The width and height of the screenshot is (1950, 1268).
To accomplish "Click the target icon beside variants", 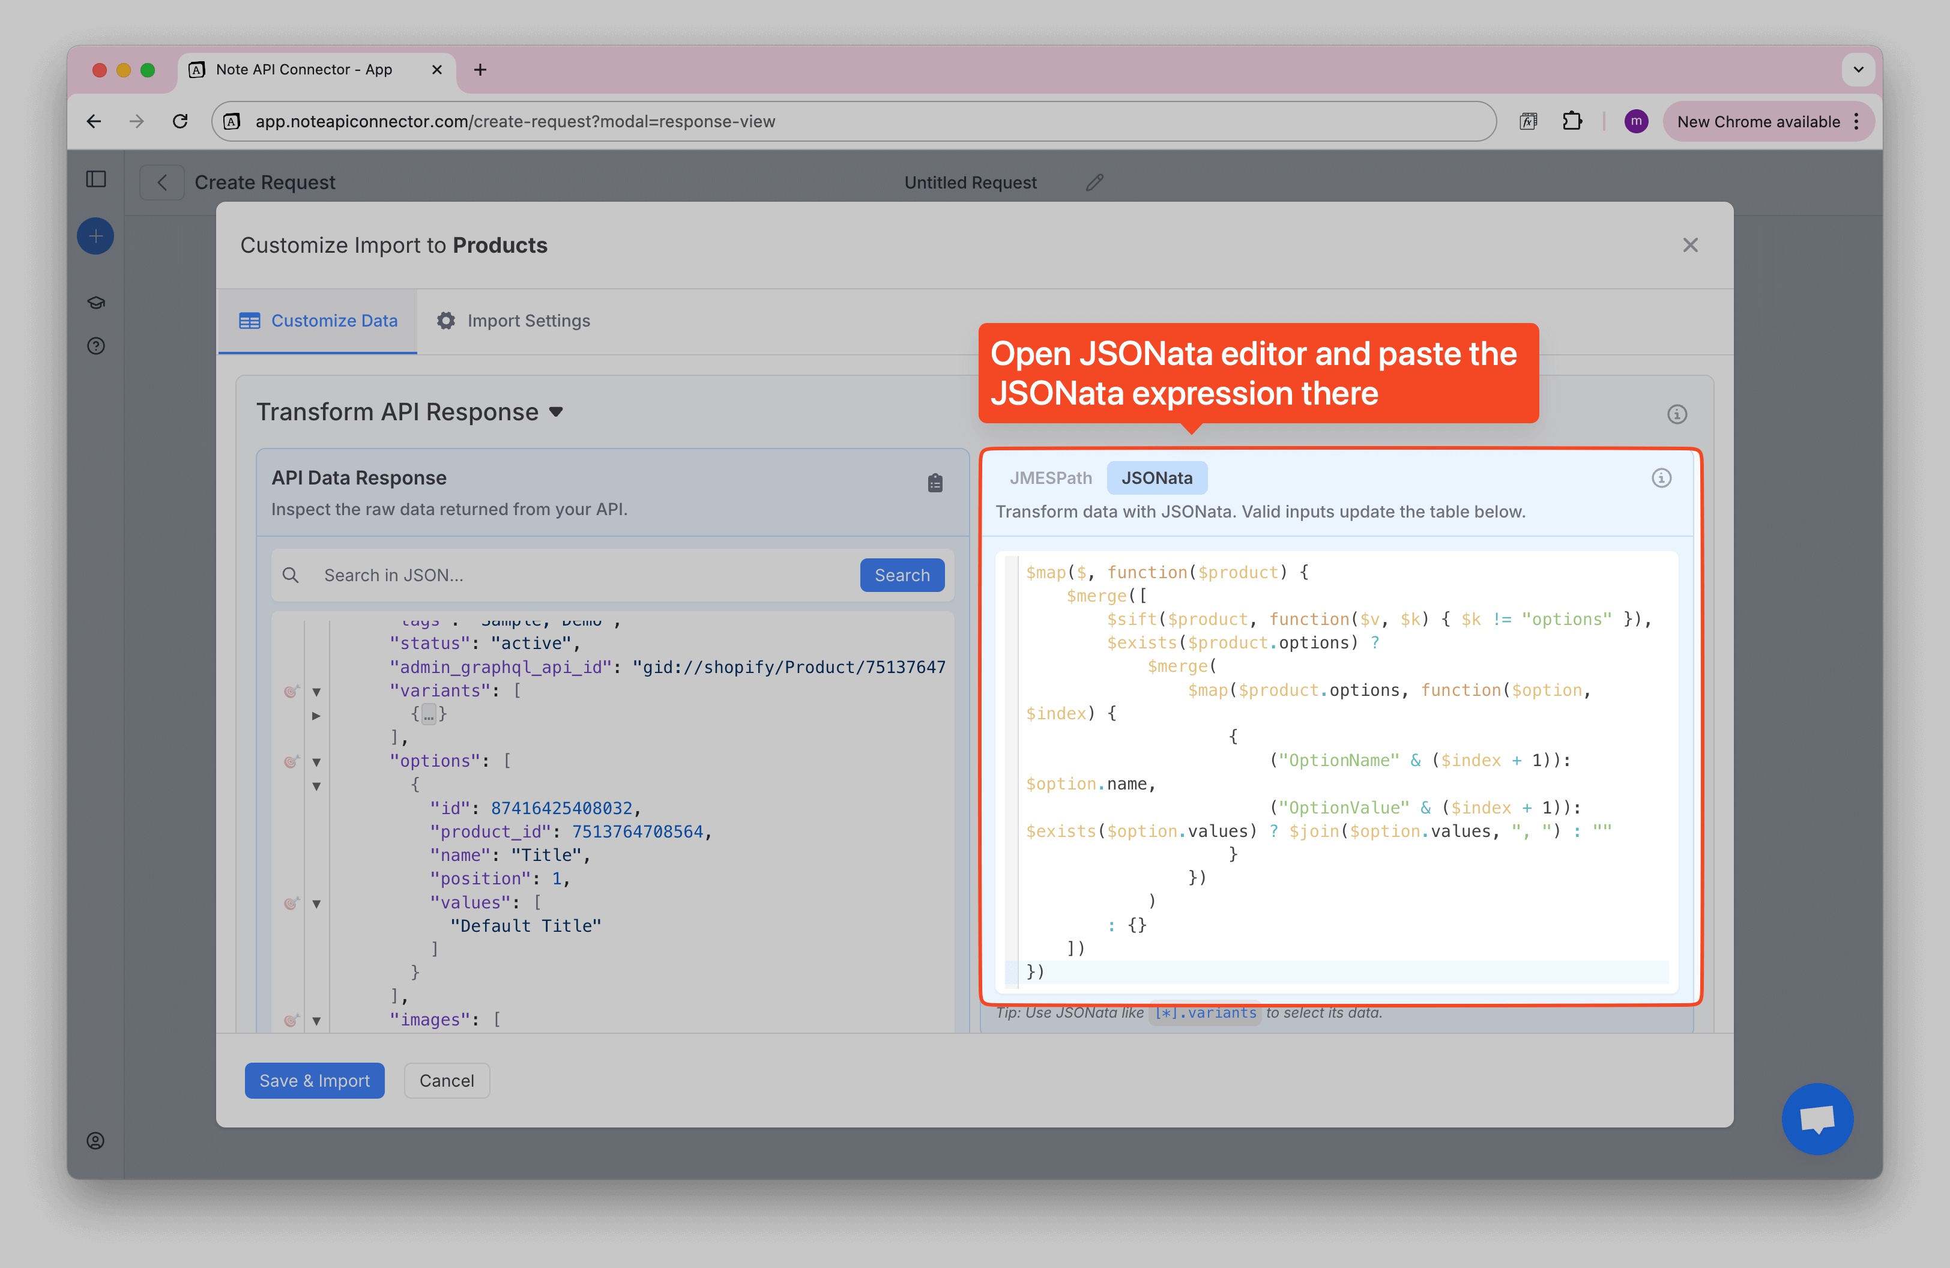I will (291, 692).
